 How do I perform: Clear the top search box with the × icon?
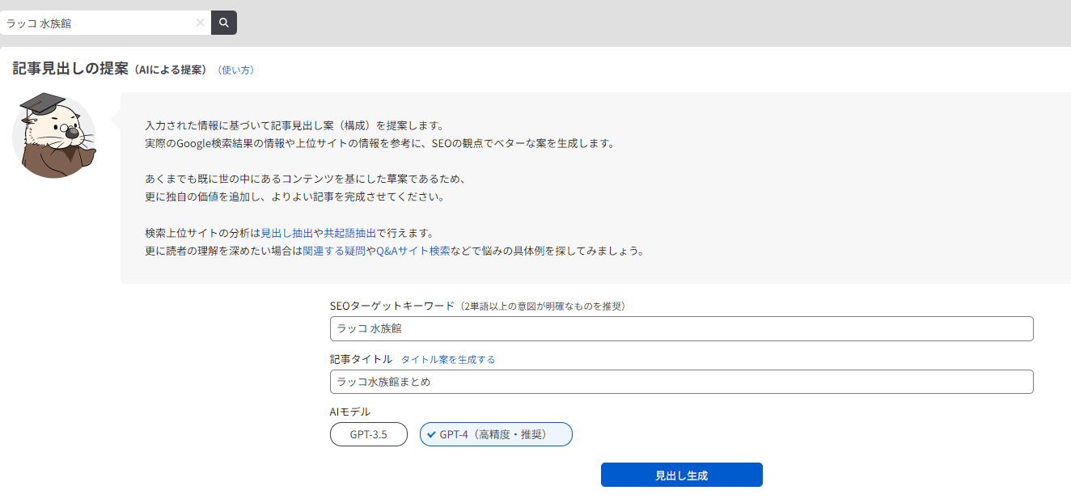pos(200,23)
